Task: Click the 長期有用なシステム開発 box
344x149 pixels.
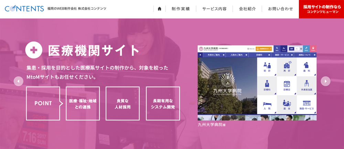Action: [163, 103]
